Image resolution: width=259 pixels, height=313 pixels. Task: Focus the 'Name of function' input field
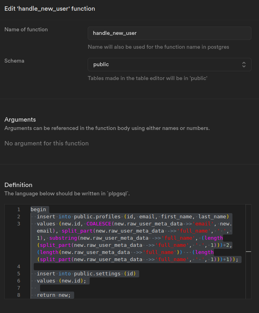pos(169,33)
